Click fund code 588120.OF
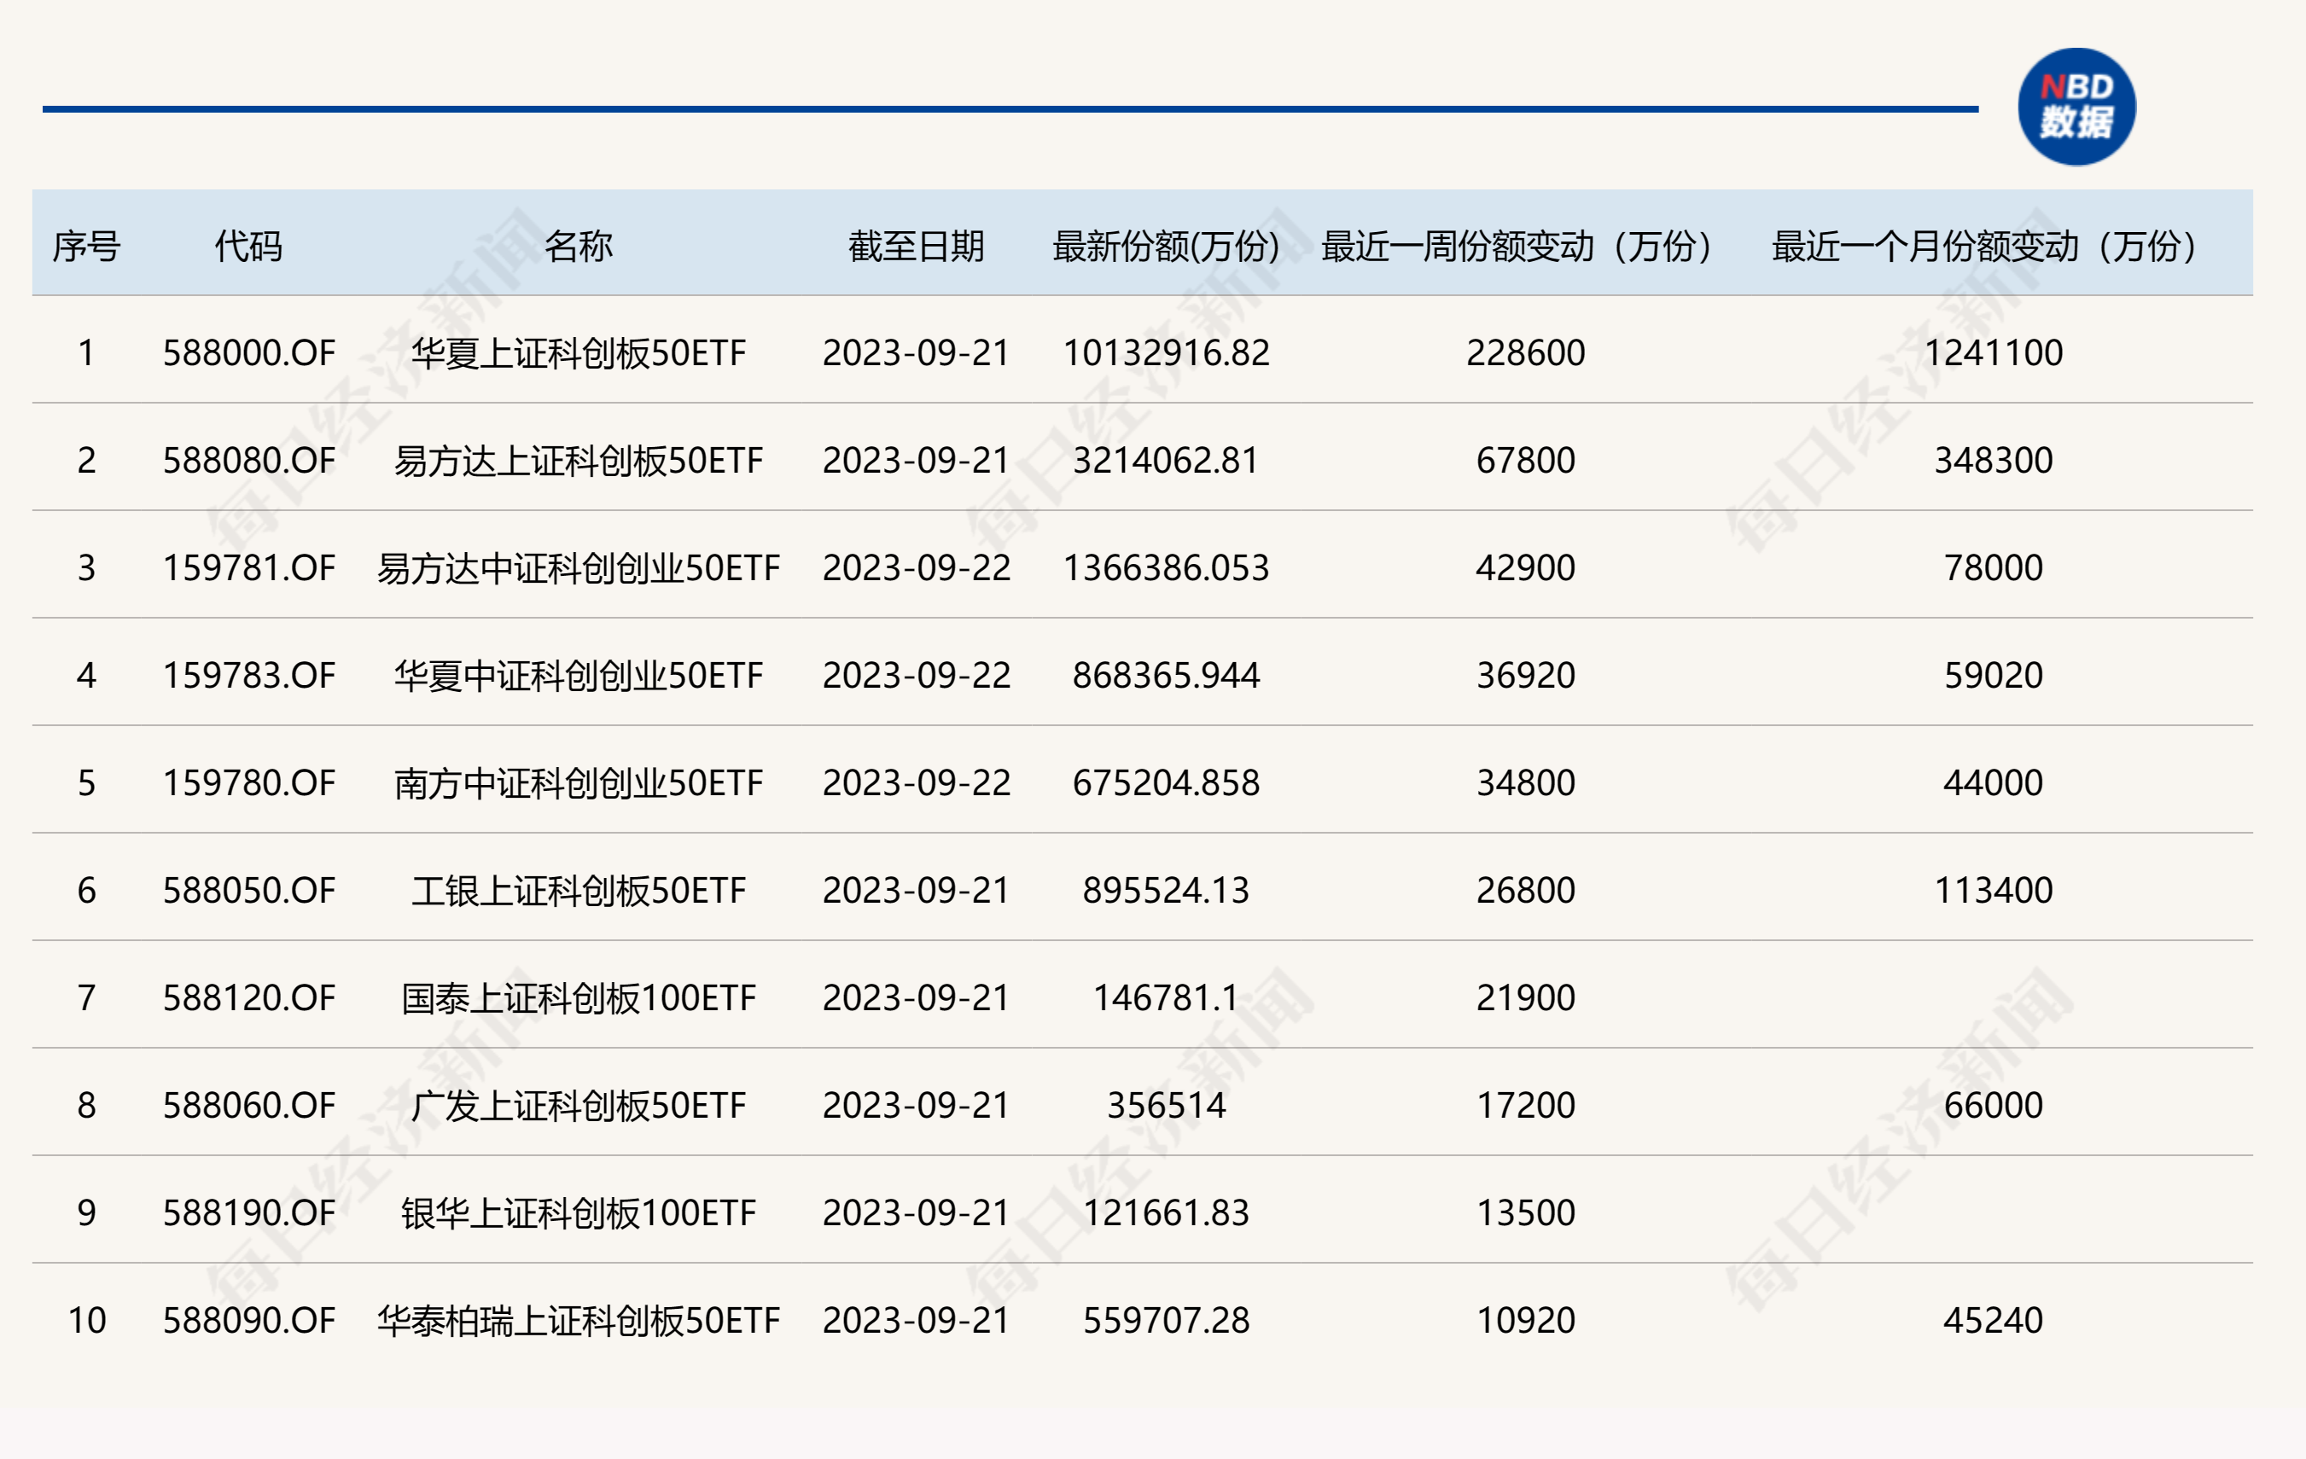 pyautogui.click(x=249, y=997)
